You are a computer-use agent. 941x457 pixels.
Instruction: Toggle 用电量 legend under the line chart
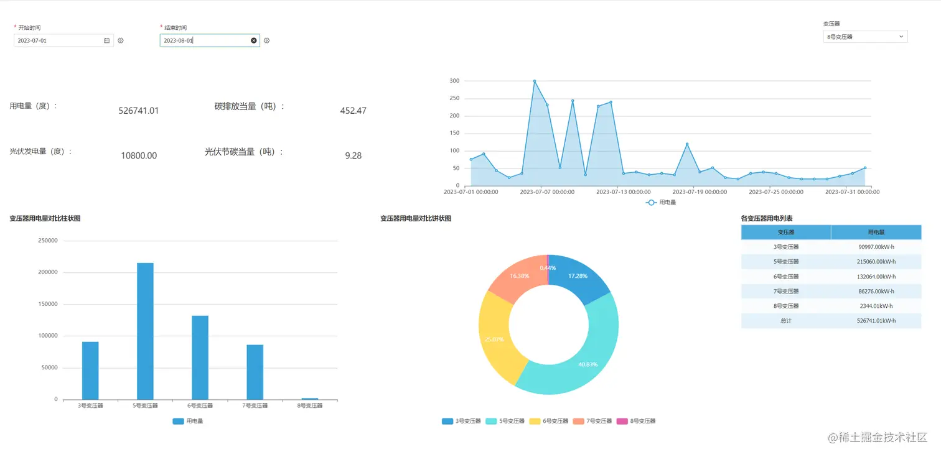pos(661,202)
